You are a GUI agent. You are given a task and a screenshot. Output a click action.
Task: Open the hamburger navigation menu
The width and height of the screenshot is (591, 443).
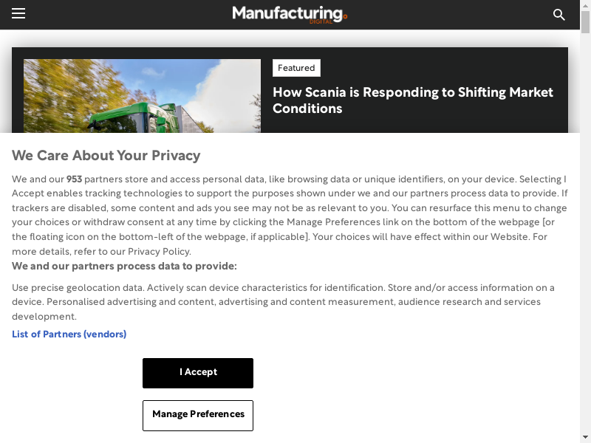[18, 14]
